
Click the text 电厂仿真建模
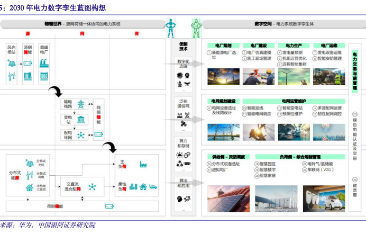click(x=259, y=52)
